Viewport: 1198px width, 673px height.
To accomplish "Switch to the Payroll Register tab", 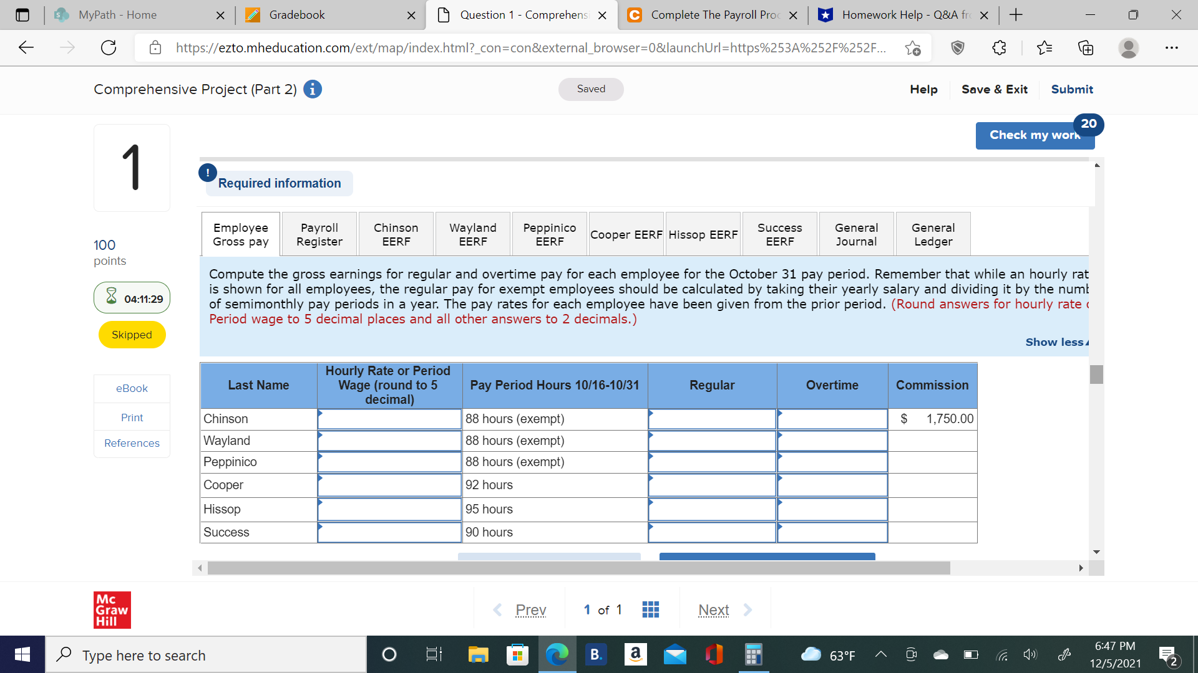I will [319, 234].
